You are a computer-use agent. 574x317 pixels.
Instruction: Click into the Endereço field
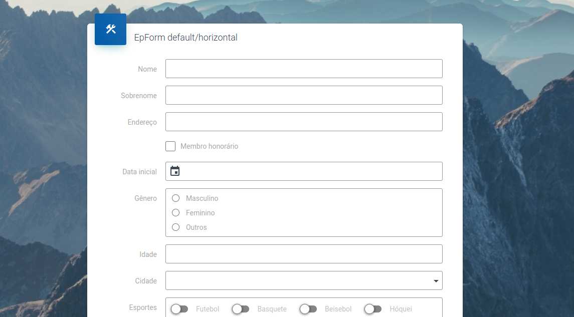pos(304,122)
